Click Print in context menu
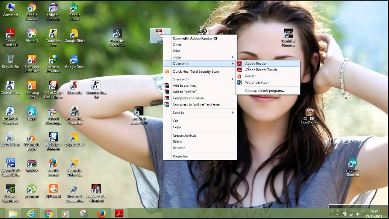 [x=200, y=51]
